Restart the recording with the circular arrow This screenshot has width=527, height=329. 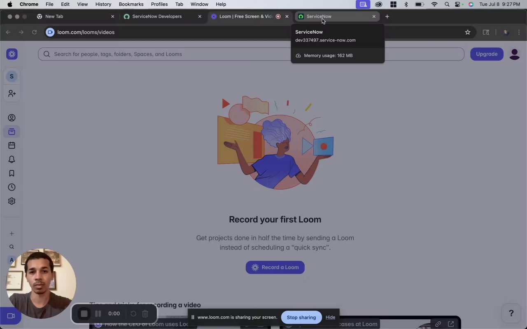133,314
